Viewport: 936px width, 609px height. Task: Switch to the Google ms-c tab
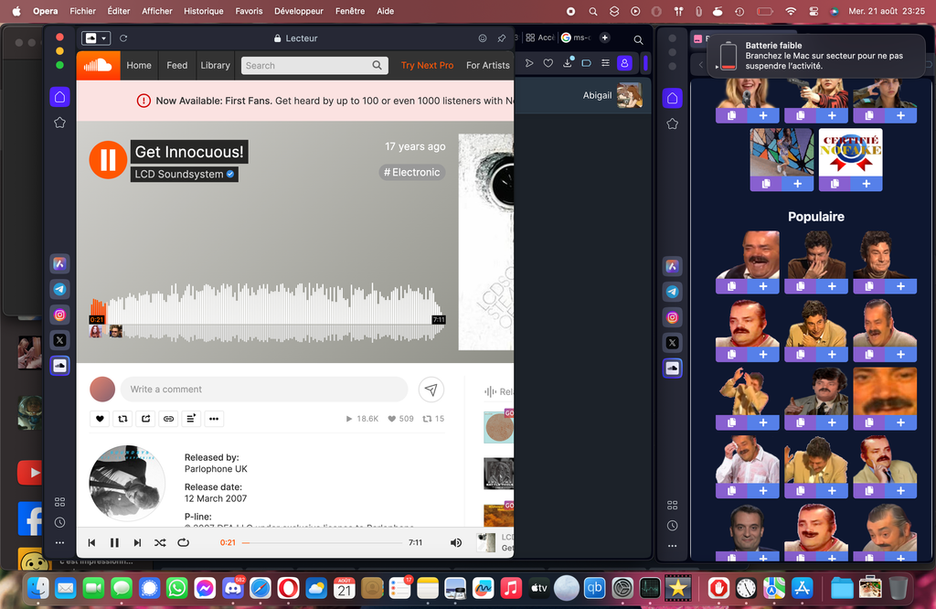[x=576, y=37]
